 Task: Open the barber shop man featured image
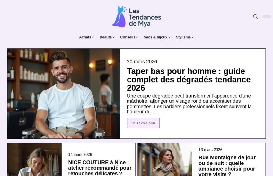[64, 93]
